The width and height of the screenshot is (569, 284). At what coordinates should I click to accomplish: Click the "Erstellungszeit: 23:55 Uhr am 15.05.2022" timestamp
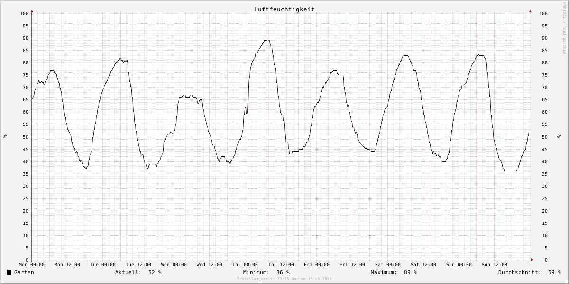pyautogui.click(x=284, y=279)
